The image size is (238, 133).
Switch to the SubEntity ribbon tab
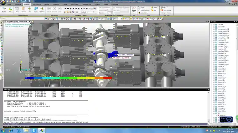coord(18,4)
